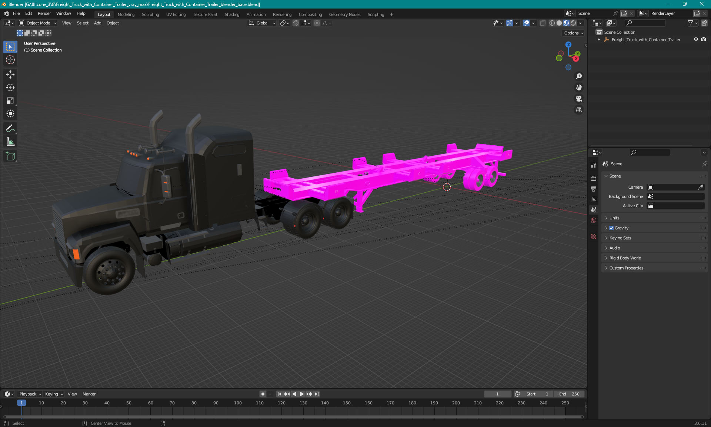Expand the Units panel
The height and width of the screenshot is (427, 711).
coord(614,218)
